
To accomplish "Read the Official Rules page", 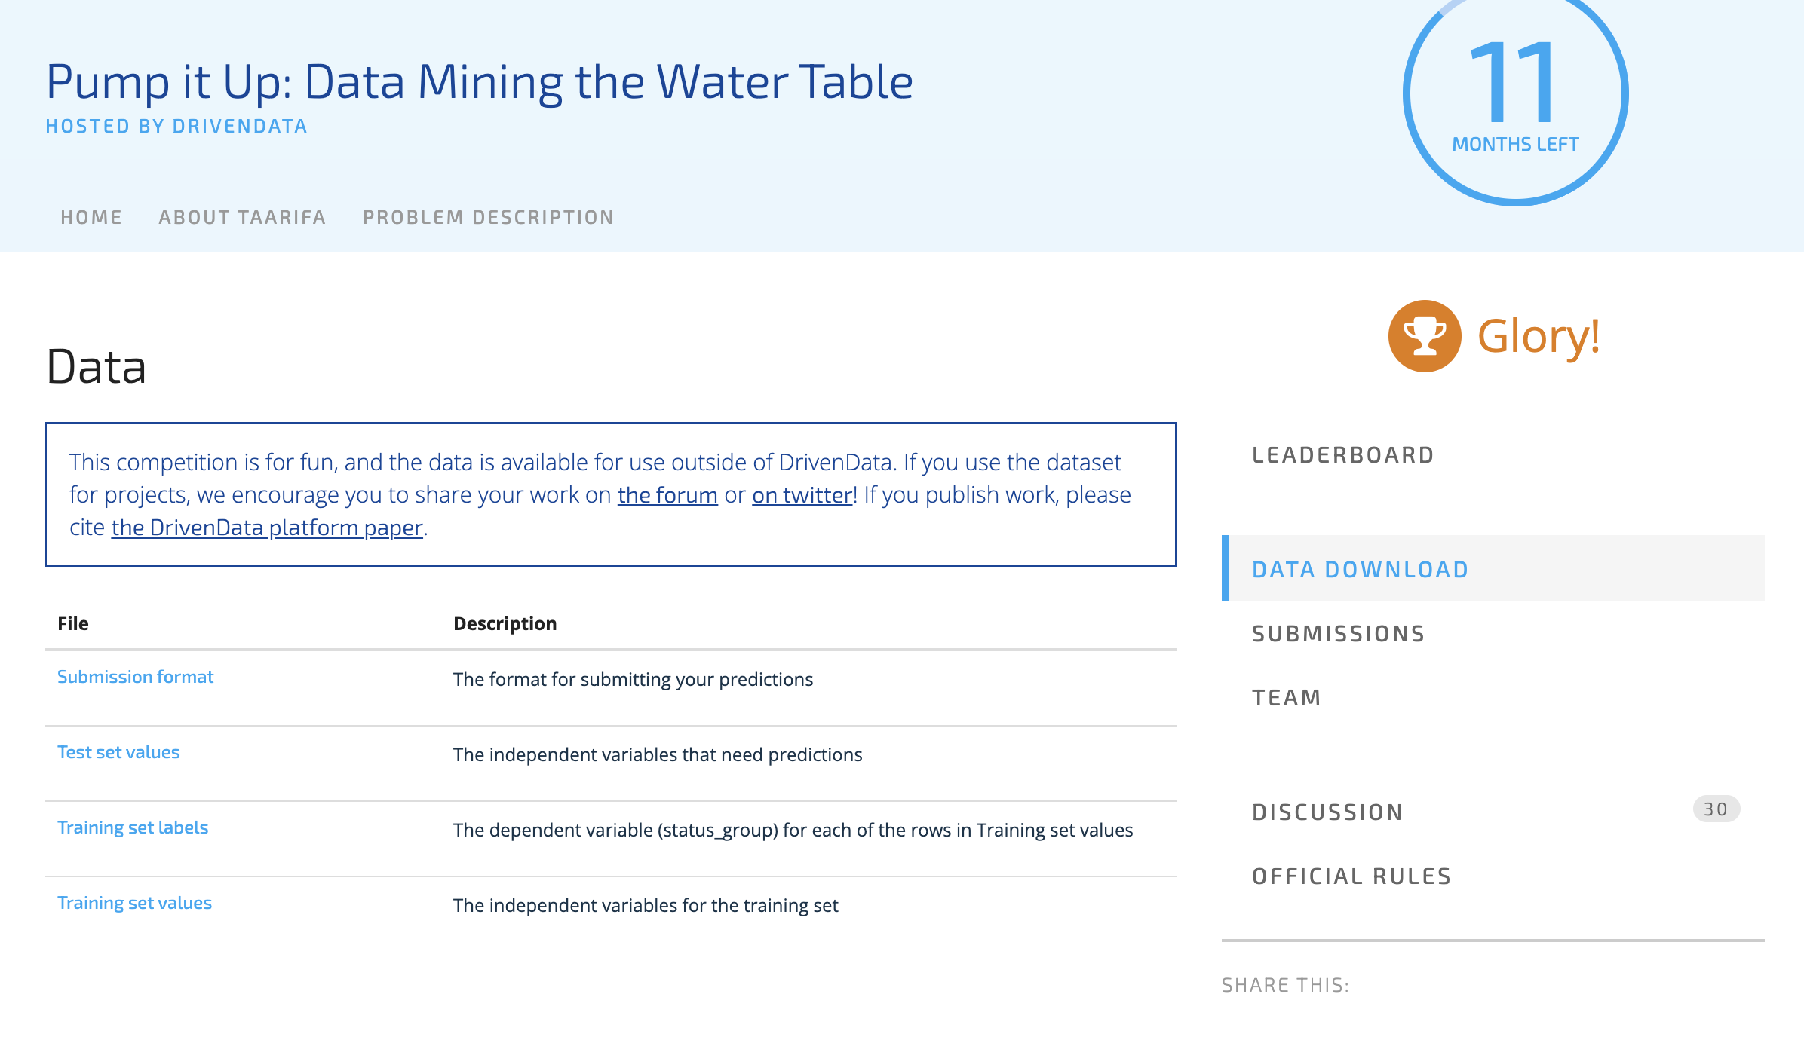I will pos(1351,876).
